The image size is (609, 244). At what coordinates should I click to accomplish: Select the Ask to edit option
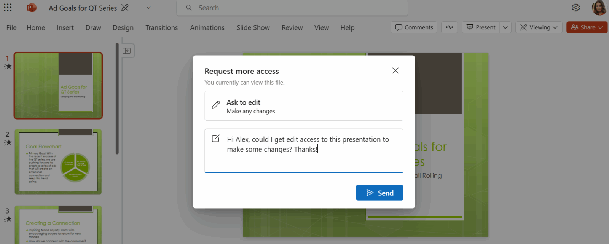point(303,106)
